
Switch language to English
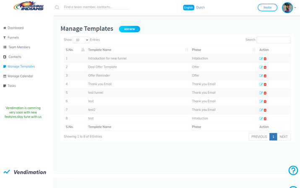pyautogui.click(x=189, y=8)
